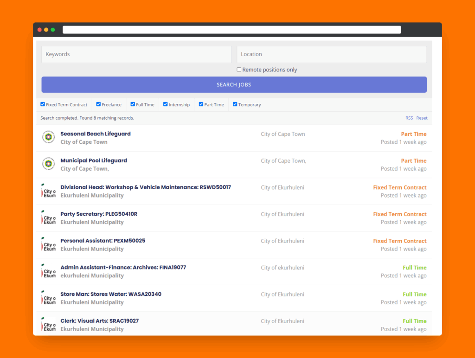Focus the Keywords search field
The height and width of the screenshot is (358, 475).
[x=136, y=54]
